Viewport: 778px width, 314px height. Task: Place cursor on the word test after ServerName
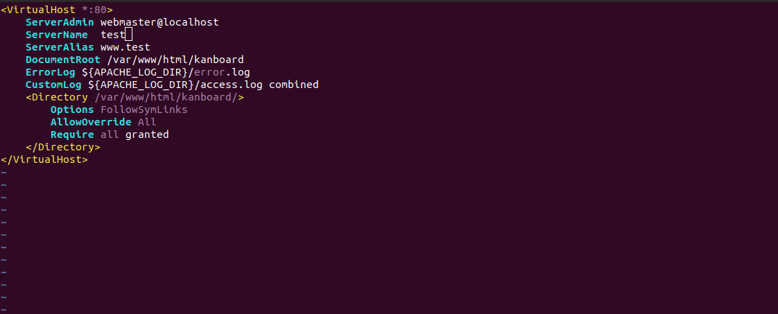112,35
